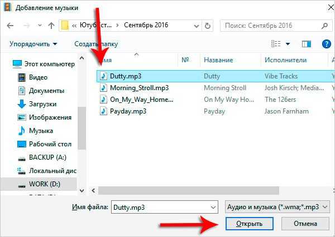This screenshot has height=237, width=335.
Task: Click the Morning Stroll title cell
Action: coord(225,88)
